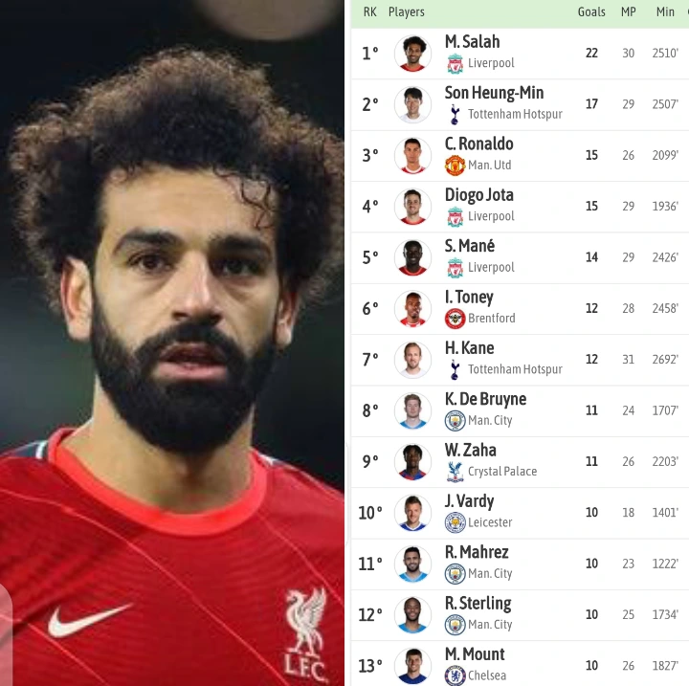The height and width of the screenshot is (686, 689).
Task: Sort the table by the Goals column header
Action: pyautogui.click(x=591, y=11)
